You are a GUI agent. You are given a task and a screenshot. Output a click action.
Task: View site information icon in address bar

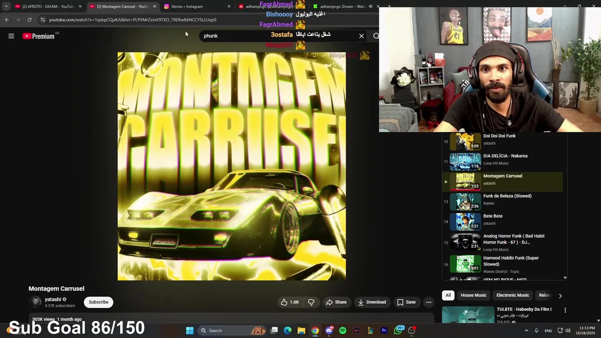[x=43, y=20]
